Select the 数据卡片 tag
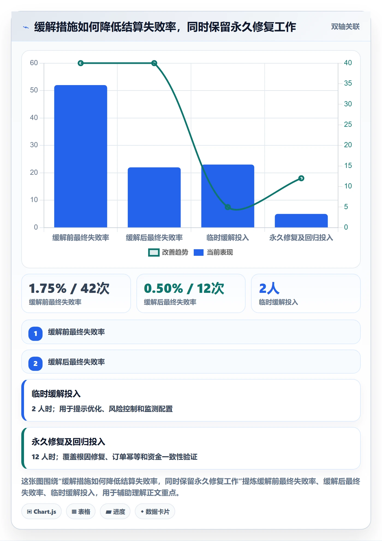The width and height of the screenshot is (382, 541). point(155,512)
